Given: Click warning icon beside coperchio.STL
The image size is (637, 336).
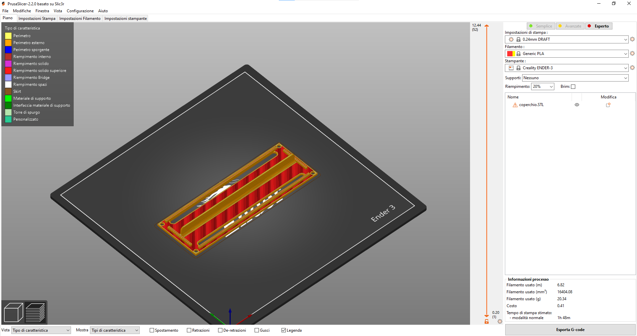Looking at the screenshot, I should (x=515, y=105).
